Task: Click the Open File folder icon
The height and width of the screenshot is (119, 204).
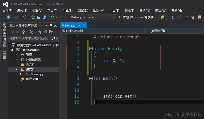Action: point(33,17)
